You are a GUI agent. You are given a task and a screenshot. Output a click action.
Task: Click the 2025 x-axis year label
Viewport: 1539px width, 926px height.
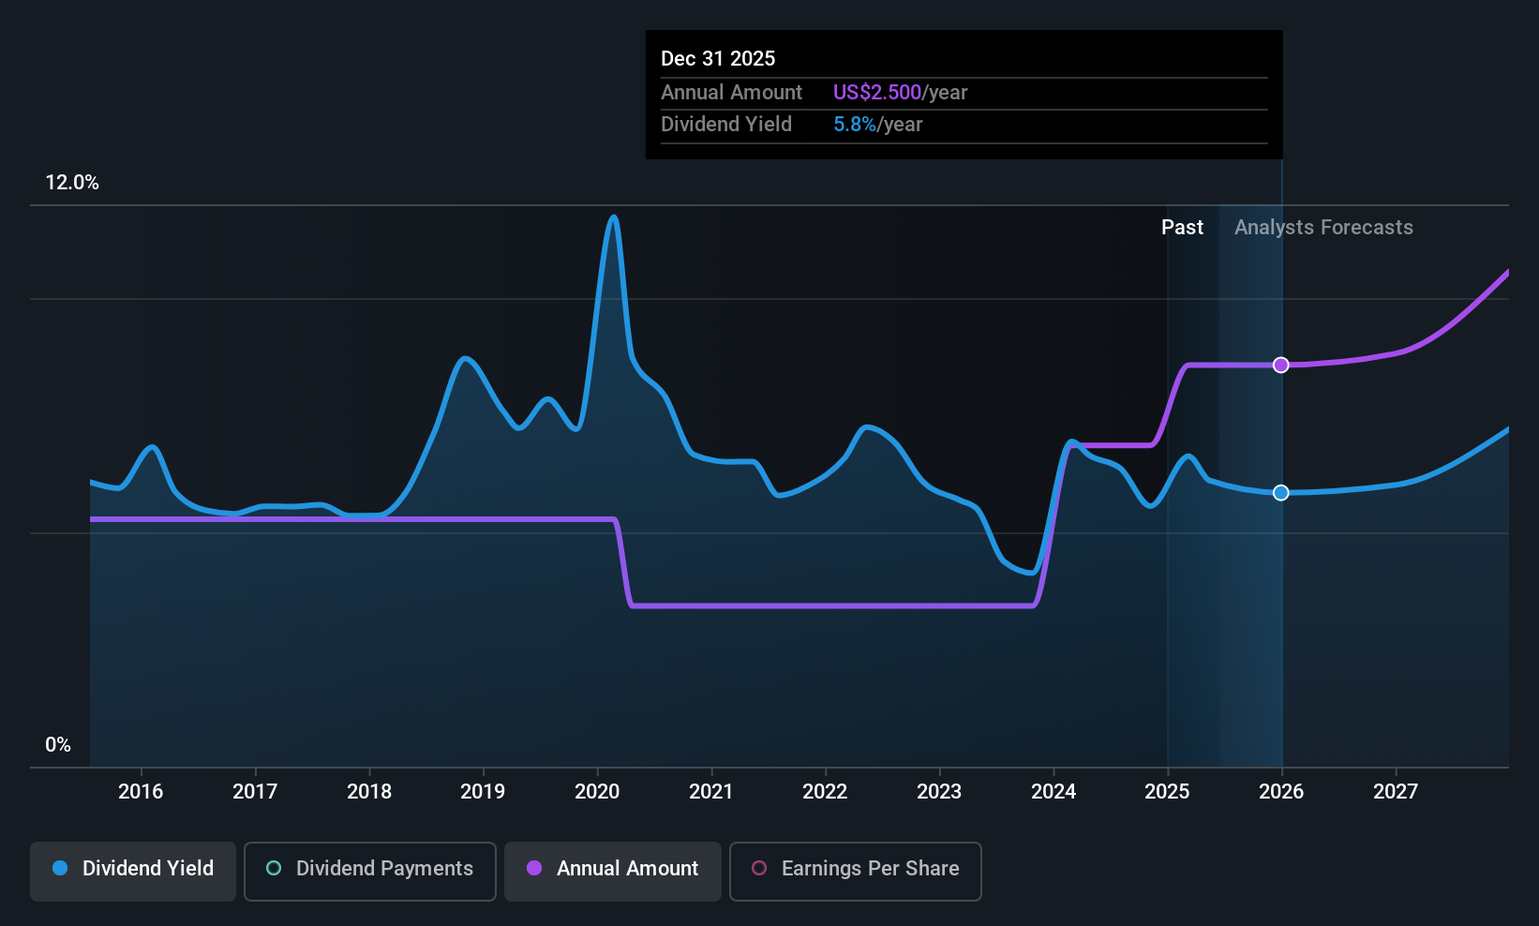coord(1167,792)
